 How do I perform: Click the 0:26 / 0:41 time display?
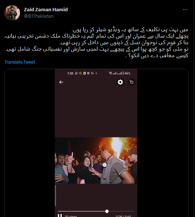pyautogui.click(x=123, y=216)
